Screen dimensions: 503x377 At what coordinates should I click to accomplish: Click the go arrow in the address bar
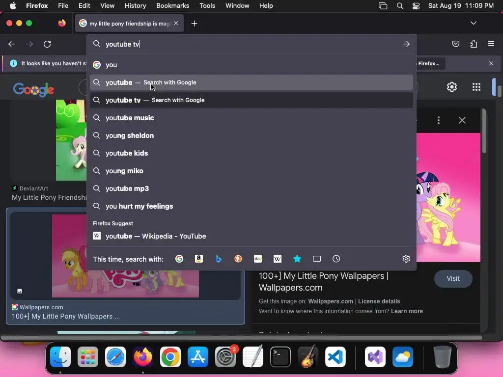[x=406, y=44]
